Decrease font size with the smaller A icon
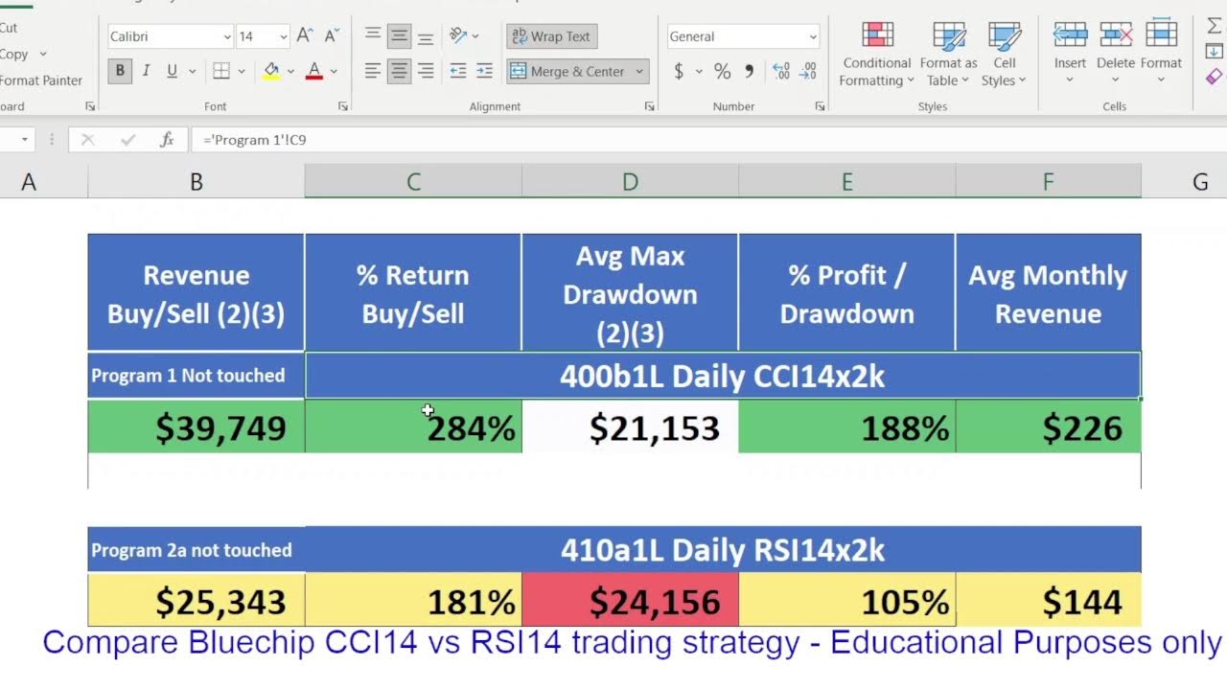The height and width of the screenshot is (690, 1227). (332, 36)
